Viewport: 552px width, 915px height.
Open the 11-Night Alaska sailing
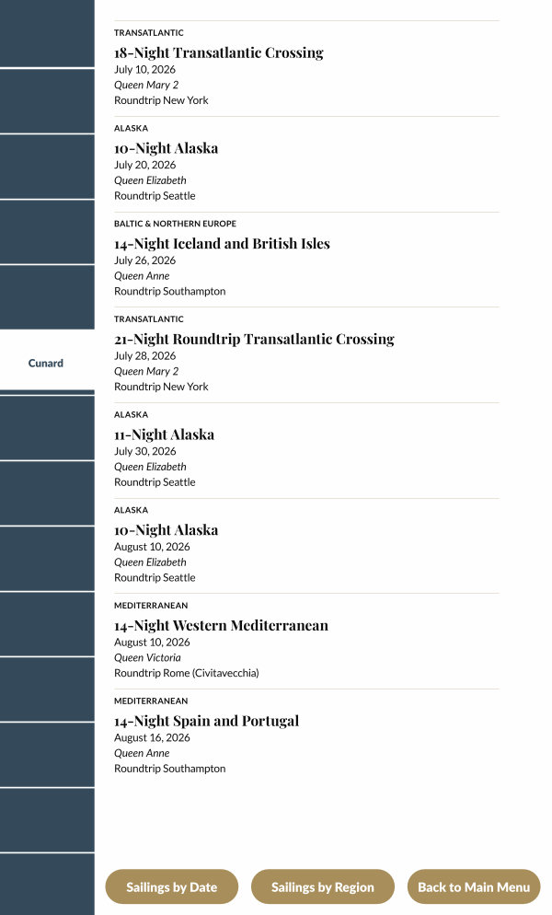click(164, 434)
